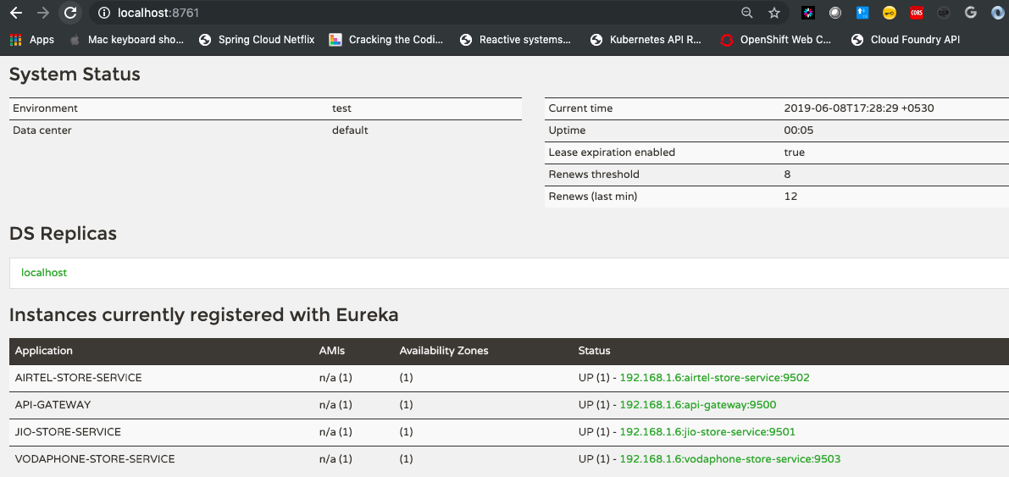Open the blue up-down arrows extension icon

click(862, 12)
